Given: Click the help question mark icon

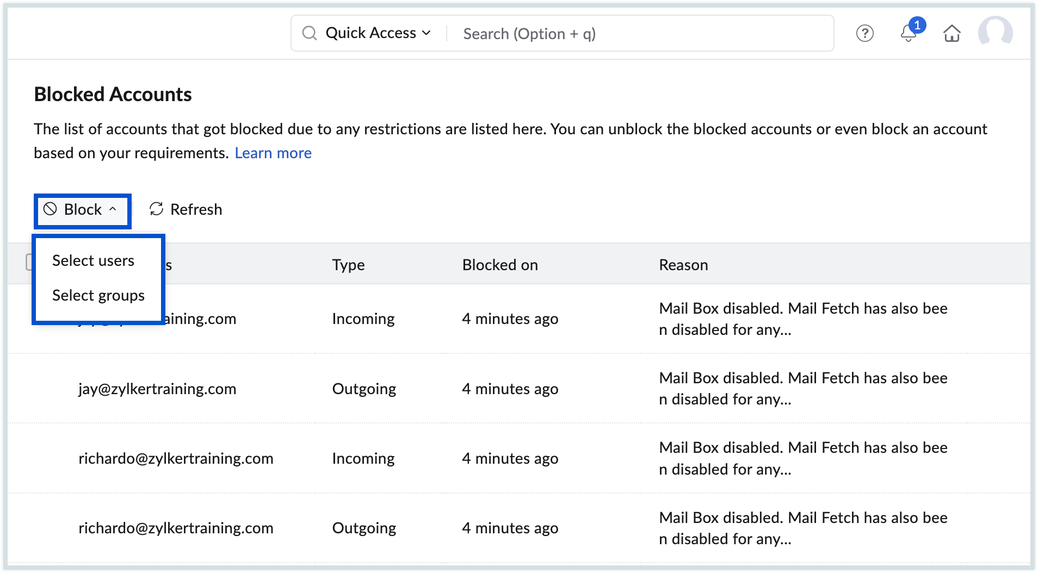Looking at the screenshot, I should 865,33.
